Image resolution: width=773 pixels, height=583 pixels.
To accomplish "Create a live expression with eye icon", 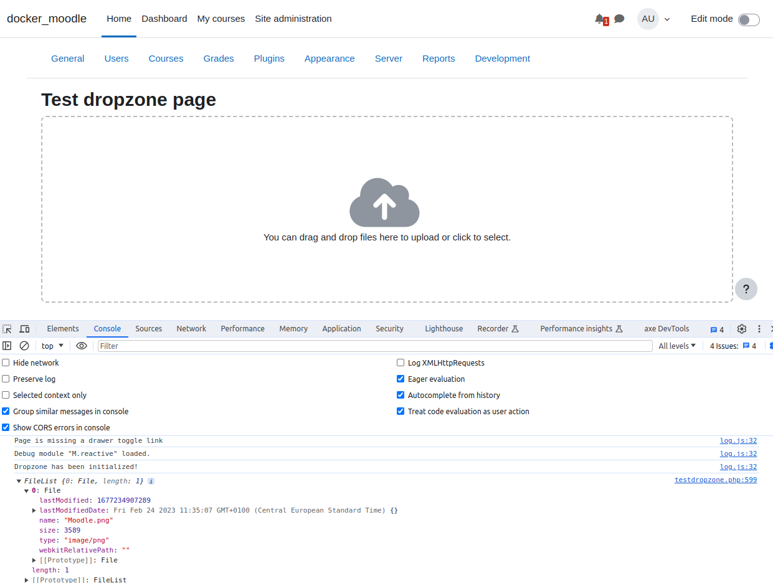I will tap(82, 346).
